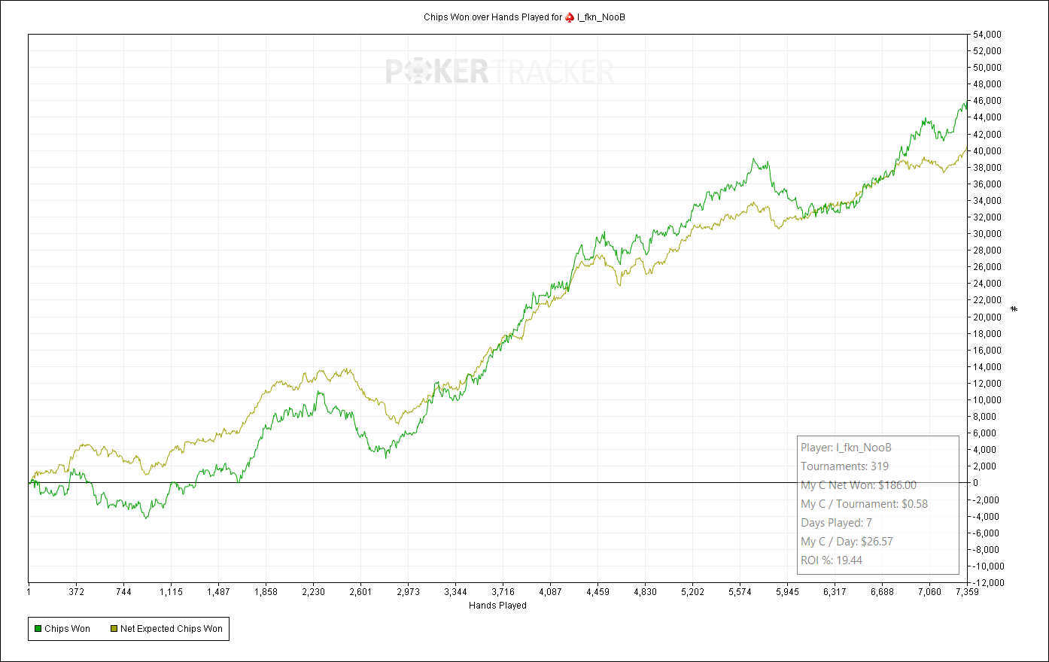Screen dimensions: 1049x662
Task: Click the 4,830 x-axis tick label
Action: coord(645,592)
